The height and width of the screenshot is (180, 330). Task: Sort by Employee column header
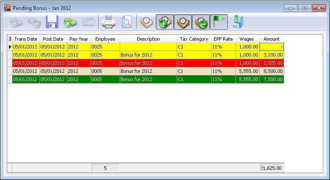tap(105, 39)
